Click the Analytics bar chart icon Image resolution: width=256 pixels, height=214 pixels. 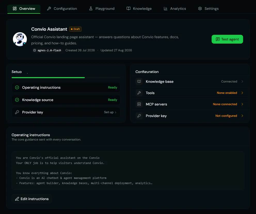[166, 9]
